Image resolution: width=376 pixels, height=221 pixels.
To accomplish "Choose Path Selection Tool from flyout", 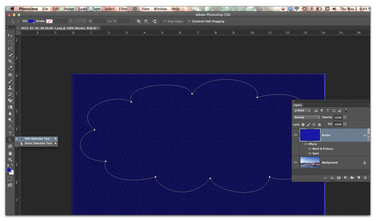I will 36,138.
